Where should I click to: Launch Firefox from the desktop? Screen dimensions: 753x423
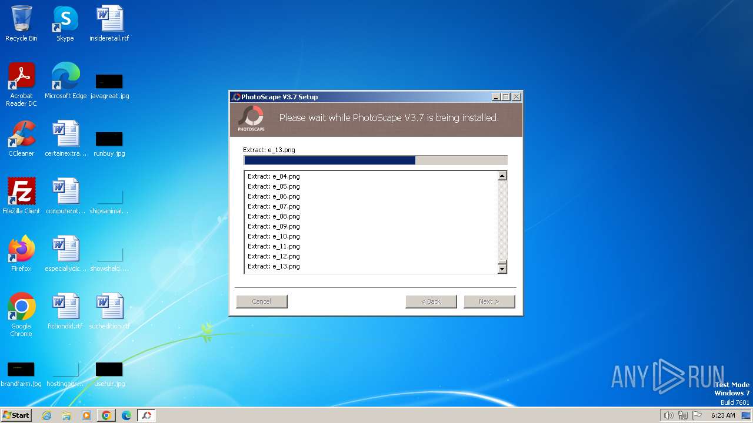point(21,254)
